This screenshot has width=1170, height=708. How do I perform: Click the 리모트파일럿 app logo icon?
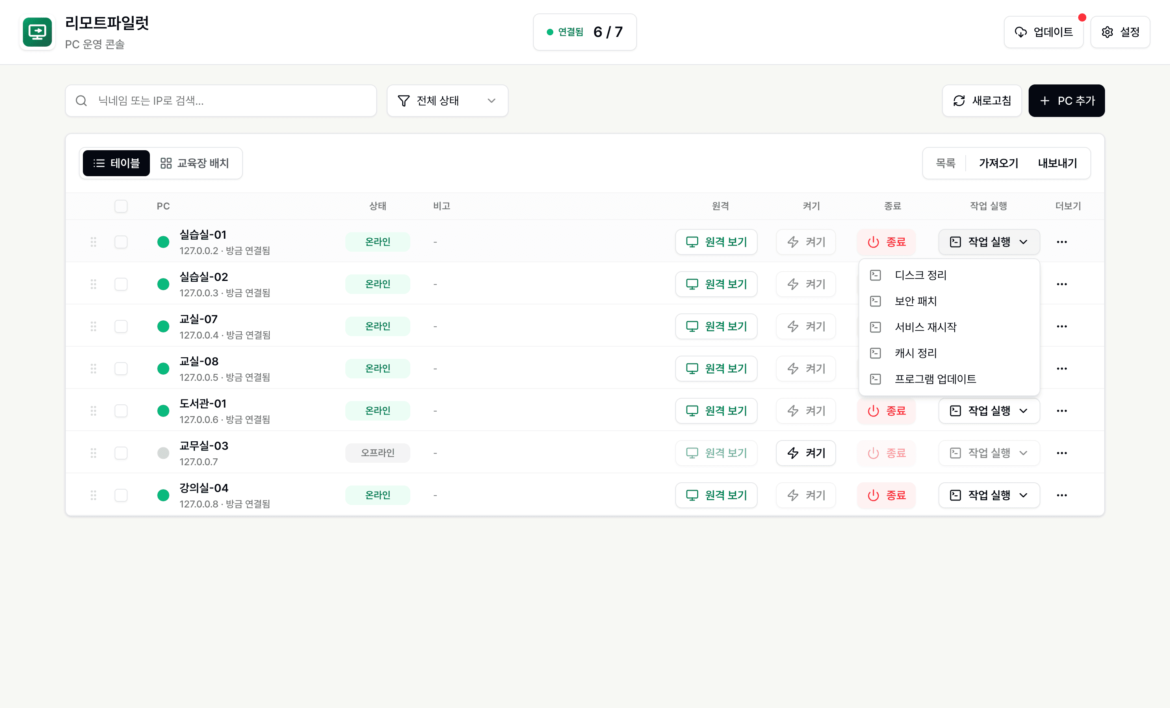coord(37,32)
